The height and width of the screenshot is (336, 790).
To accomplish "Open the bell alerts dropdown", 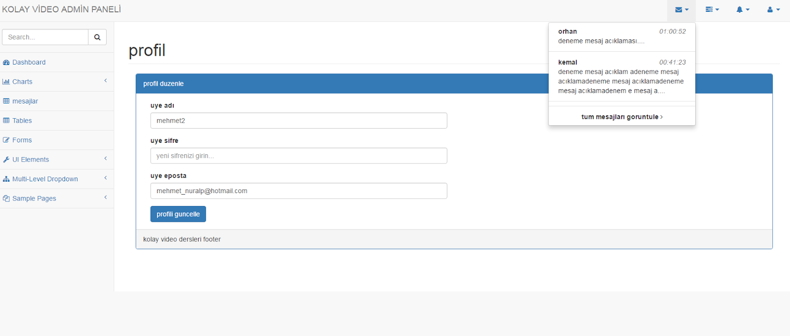I will (743, 10).
